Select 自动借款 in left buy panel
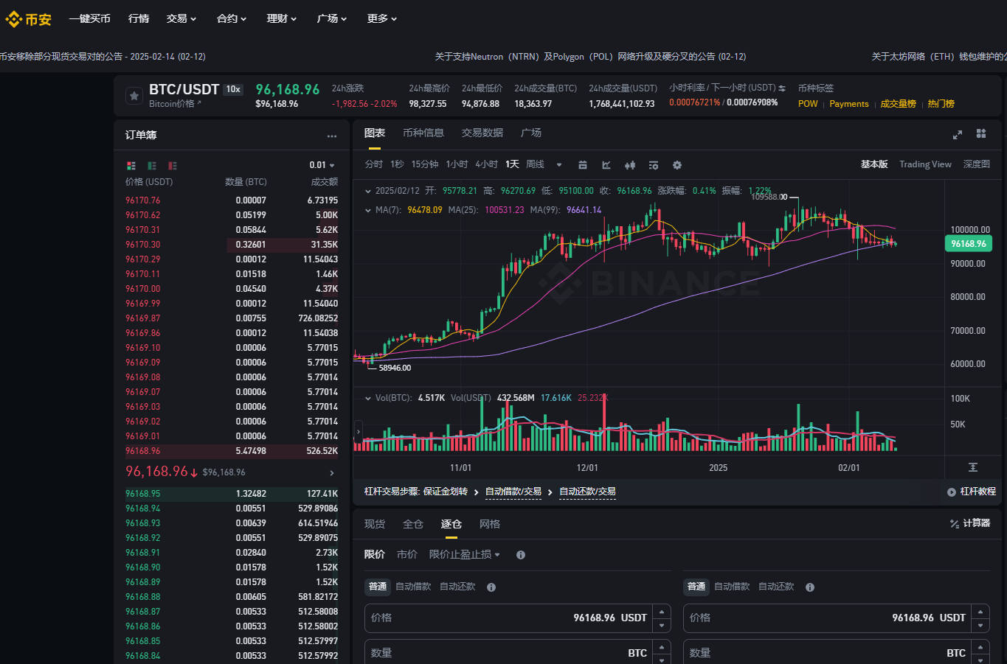The width and height of the screenshot is (1007, 664). [x=413, y=587]
